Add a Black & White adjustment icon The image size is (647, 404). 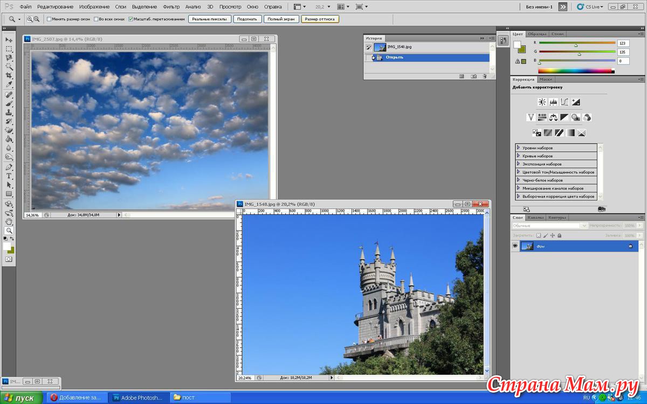pos(565,117)
